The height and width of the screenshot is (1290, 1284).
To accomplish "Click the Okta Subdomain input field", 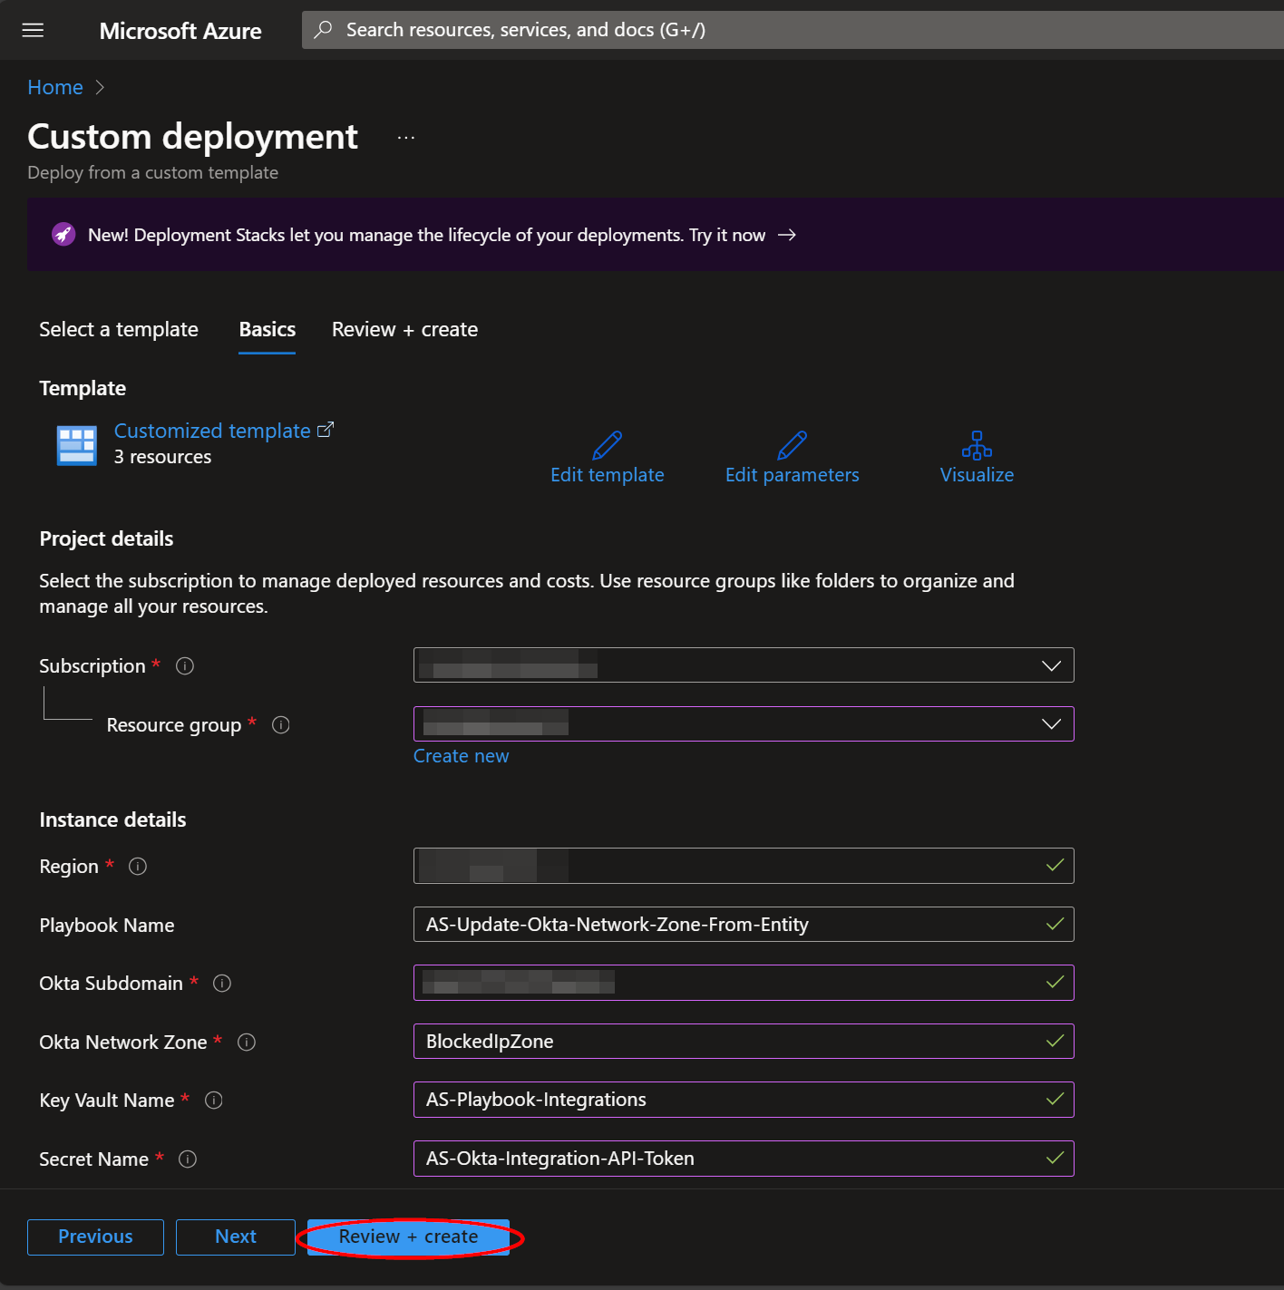I will (x=744, y=983).
